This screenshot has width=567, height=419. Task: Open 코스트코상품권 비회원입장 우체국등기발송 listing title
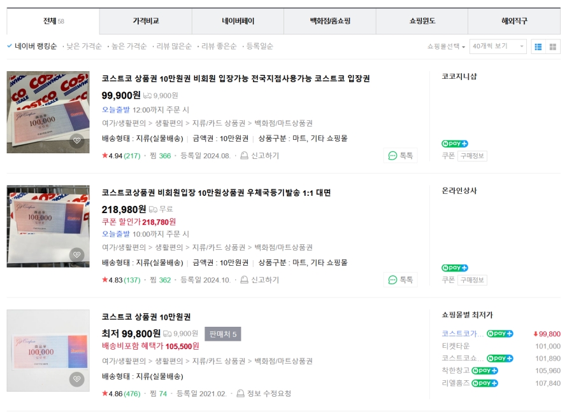(x=216, y=193)
